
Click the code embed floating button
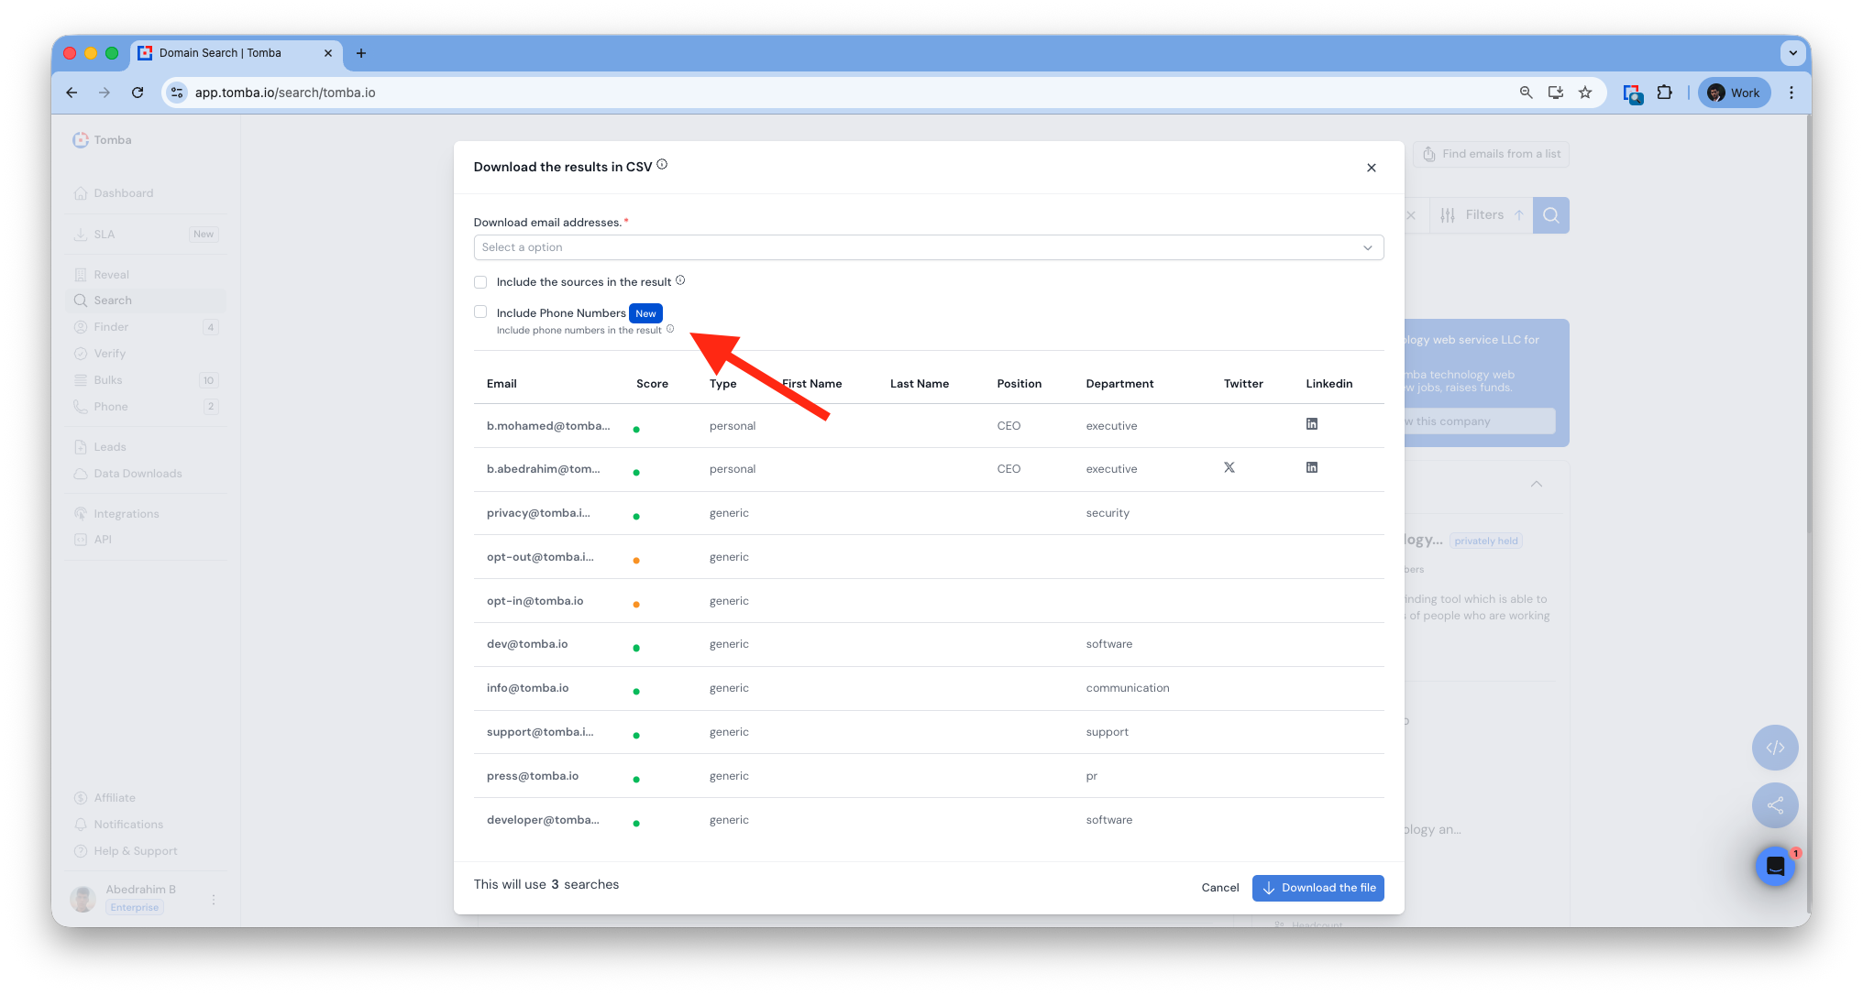point(1775,748)
